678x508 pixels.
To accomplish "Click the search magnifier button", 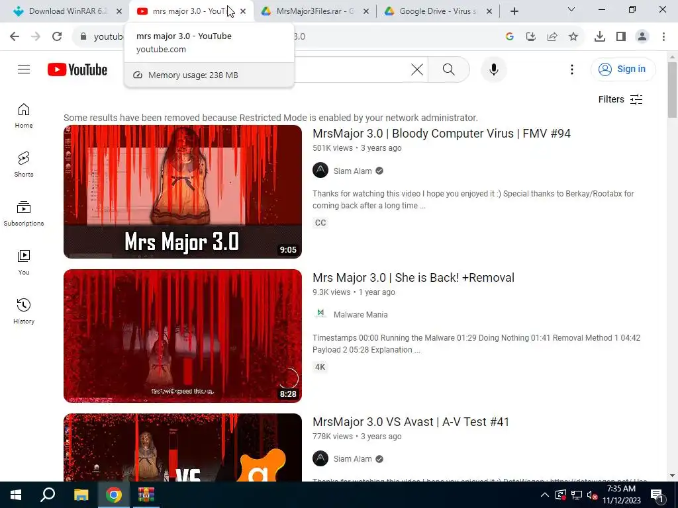I will (x=449, y=69).
